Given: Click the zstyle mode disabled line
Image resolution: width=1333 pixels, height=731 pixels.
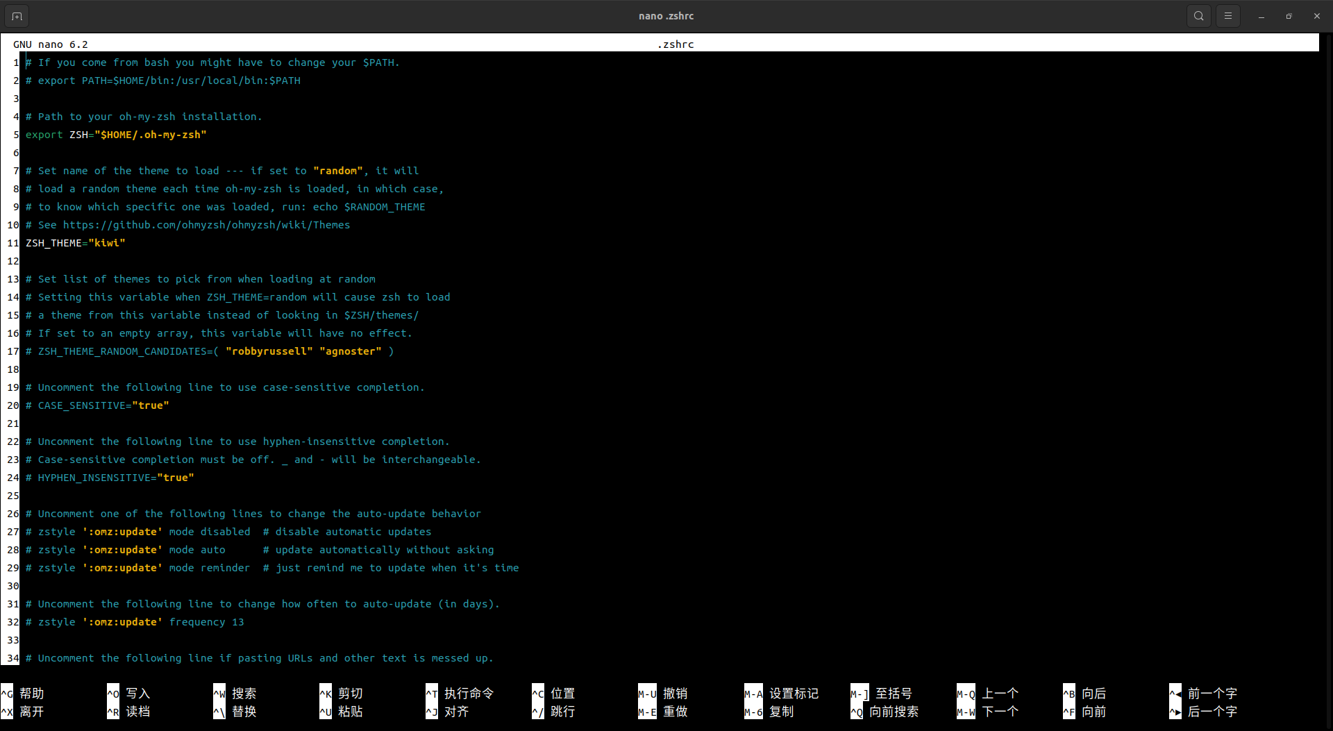Looking at the screenshot, I should (x=228, y=532).
